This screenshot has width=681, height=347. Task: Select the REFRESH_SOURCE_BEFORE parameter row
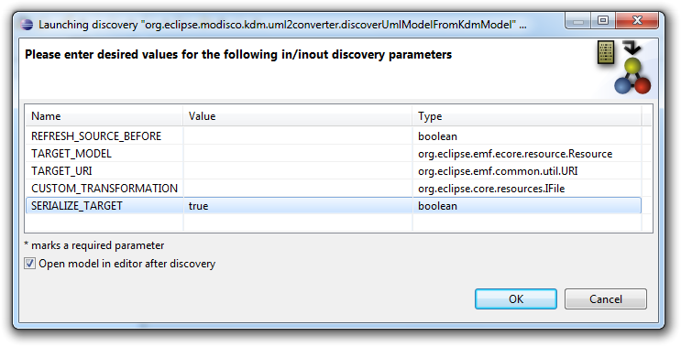point(333,136)
